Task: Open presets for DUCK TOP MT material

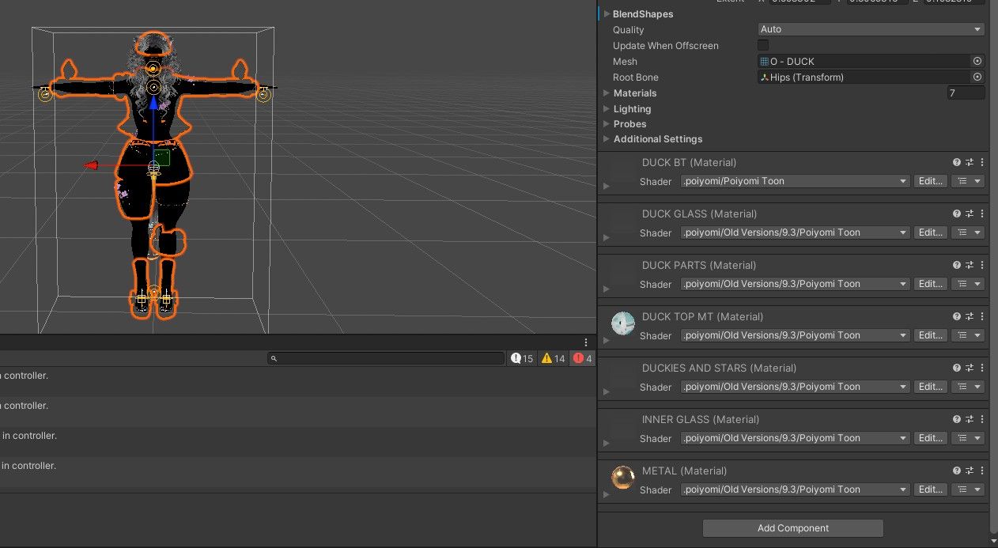Action: [970, 316]
